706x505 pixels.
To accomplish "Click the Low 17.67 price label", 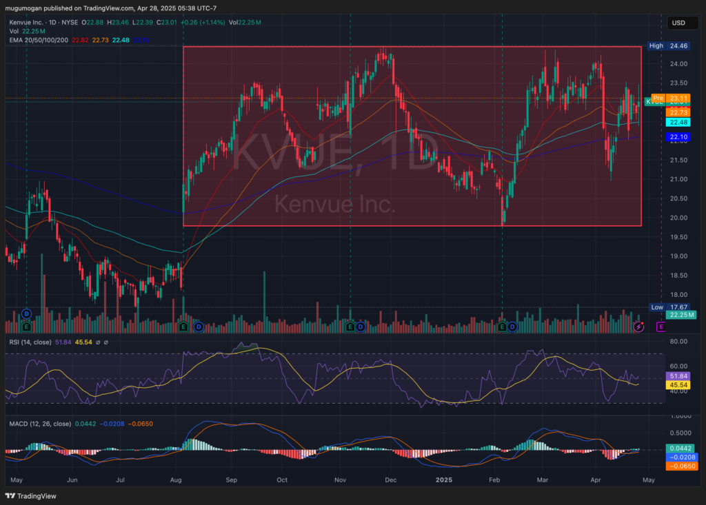I will point(669,307).
